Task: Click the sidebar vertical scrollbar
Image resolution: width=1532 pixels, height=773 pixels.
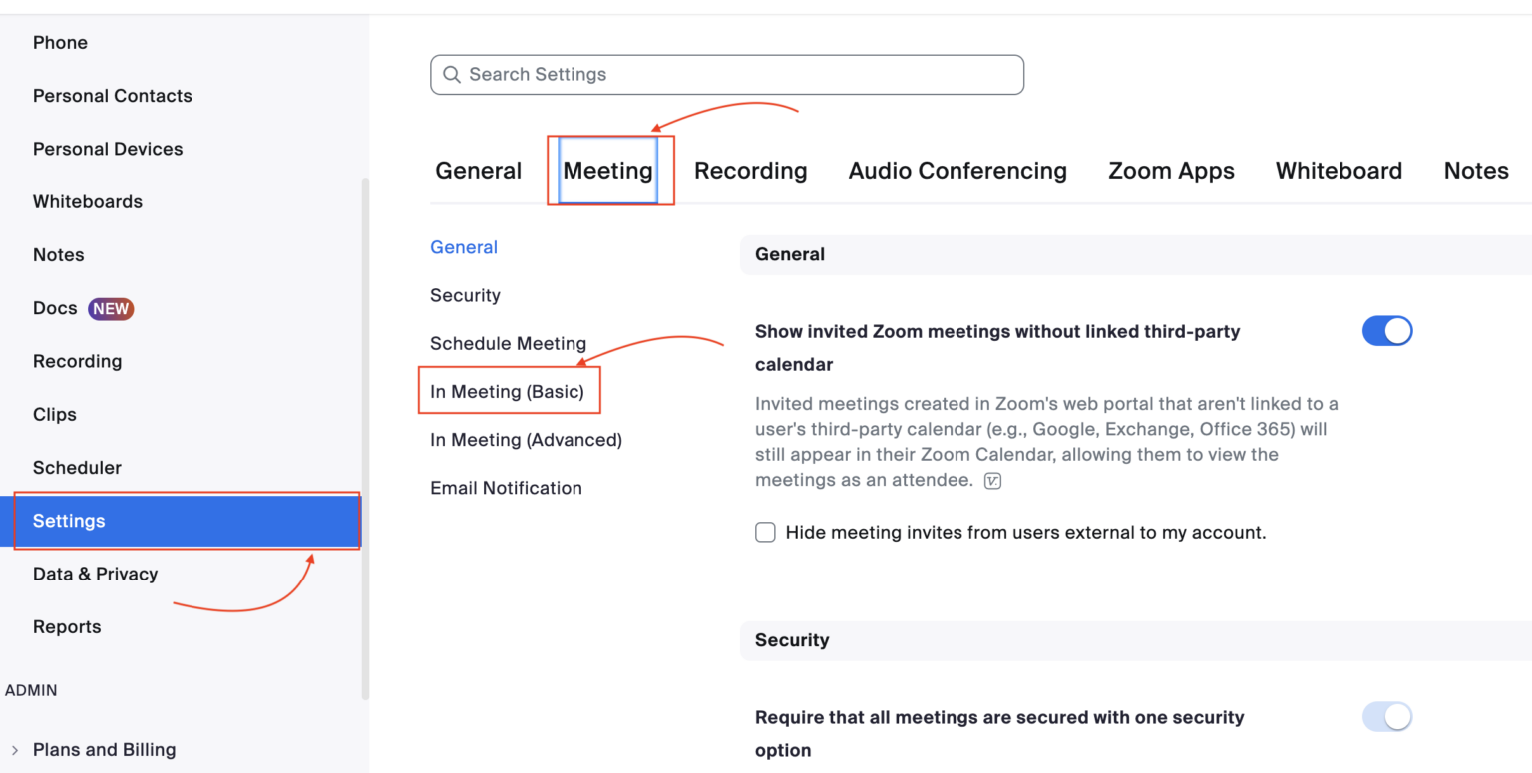Action: point(365,439)
